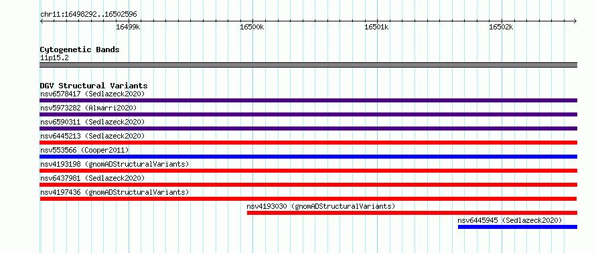Open the nsv4193030 (gnomADStructuralVariants) label

[321, 206]
